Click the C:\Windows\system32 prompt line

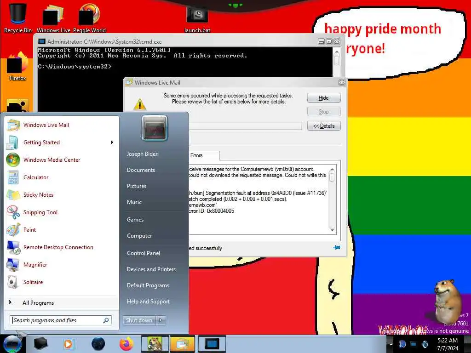coord(75,67)
